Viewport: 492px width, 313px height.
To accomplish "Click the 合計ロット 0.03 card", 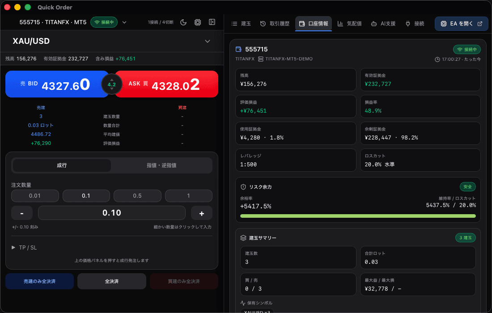I will coord(418,258).
